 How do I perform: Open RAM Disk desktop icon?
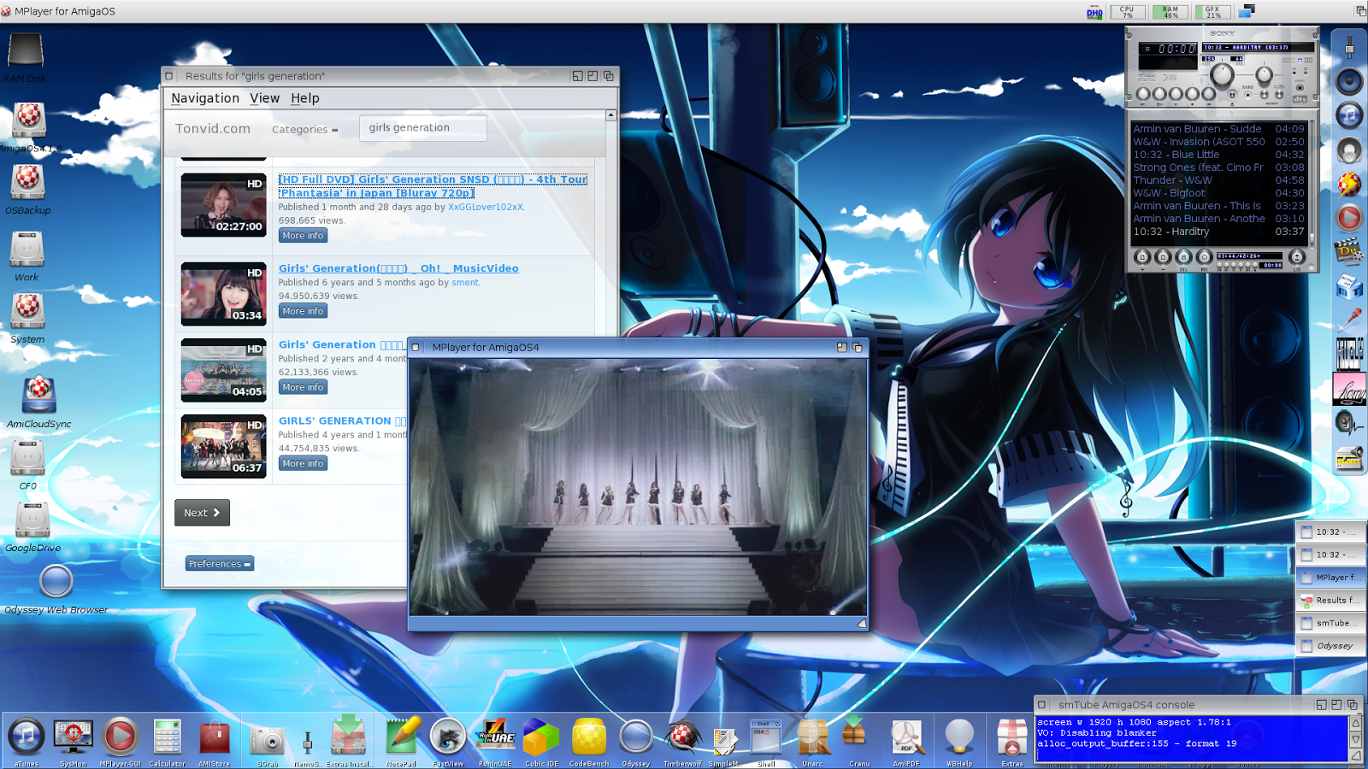pos(26,50)
